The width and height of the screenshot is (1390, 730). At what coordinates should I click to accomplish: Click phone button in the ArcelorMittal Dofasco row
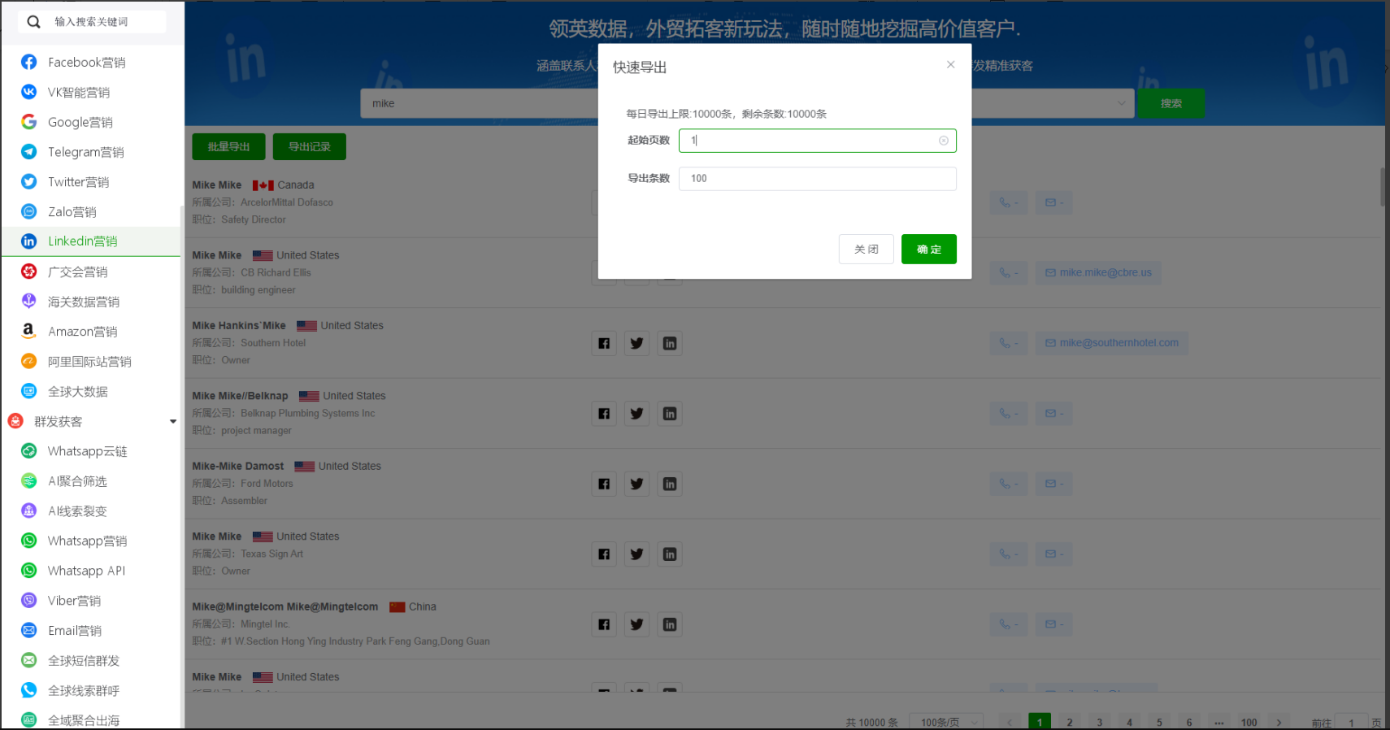[x=1009, y=202]
